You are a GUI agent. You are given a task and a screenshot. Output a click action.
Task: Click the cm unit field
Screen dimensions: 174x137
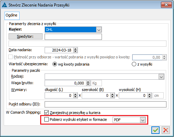158,95
